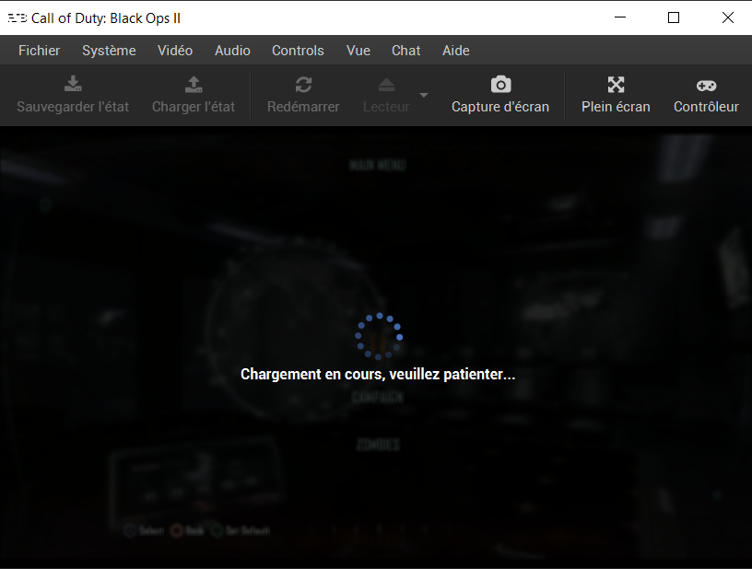Click the 'Chargement en cours, veuillez patienter...' text
752x569 pixels.
point(378,374)
